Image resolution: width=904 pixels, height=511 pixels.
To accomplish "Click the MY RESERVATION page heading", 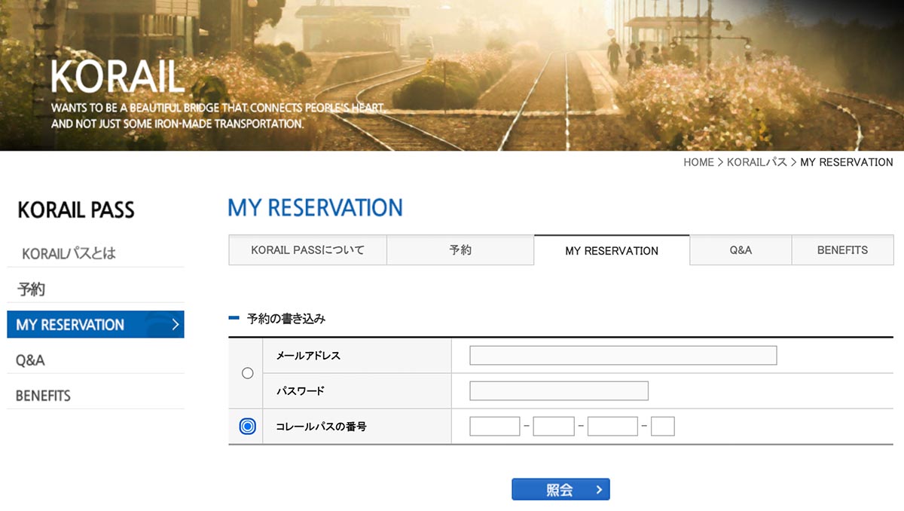I will [316, 208].
